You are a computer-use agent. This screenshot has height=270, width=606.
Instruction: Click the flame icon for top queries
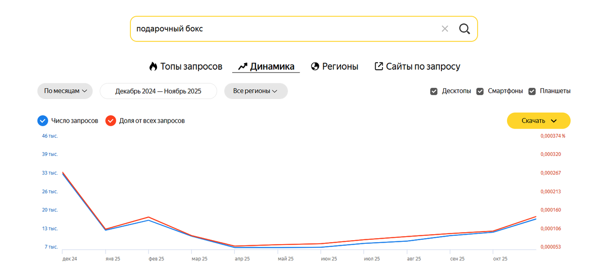pos(153,67)
